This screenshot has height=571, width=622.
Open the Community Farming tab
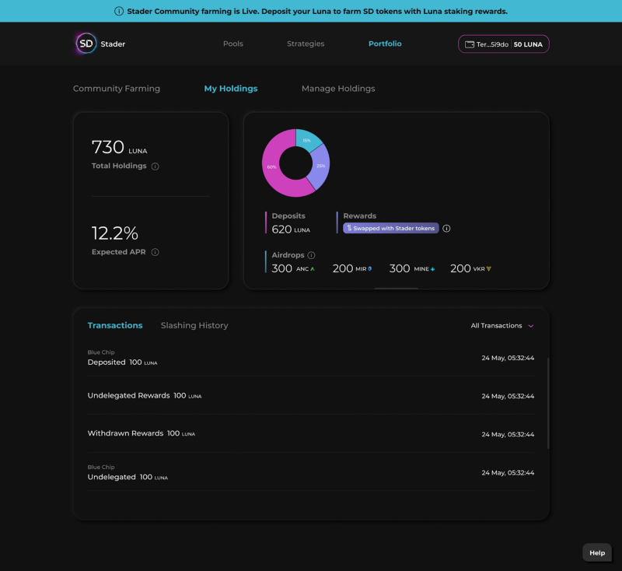117,89
